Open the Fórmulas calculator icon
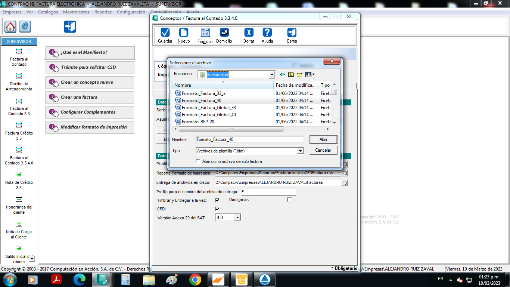The height and width of the screenshot is (287, 510). (x=205, y=33)
